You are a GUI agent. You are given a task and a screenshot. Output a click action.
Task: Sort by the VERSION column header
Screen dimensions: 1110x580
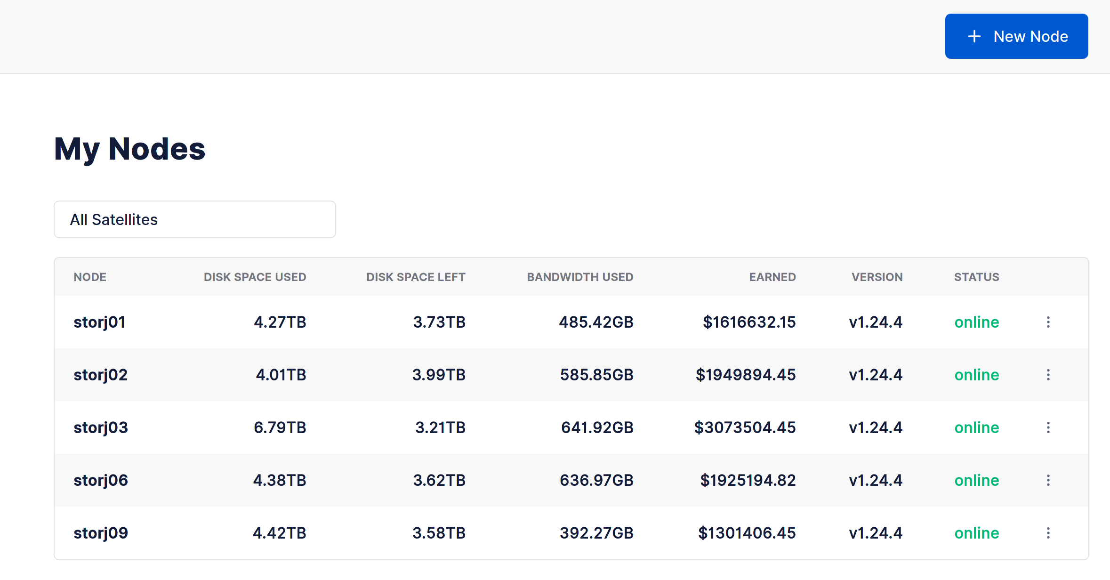pyautogui.click(x=877, y=277)
